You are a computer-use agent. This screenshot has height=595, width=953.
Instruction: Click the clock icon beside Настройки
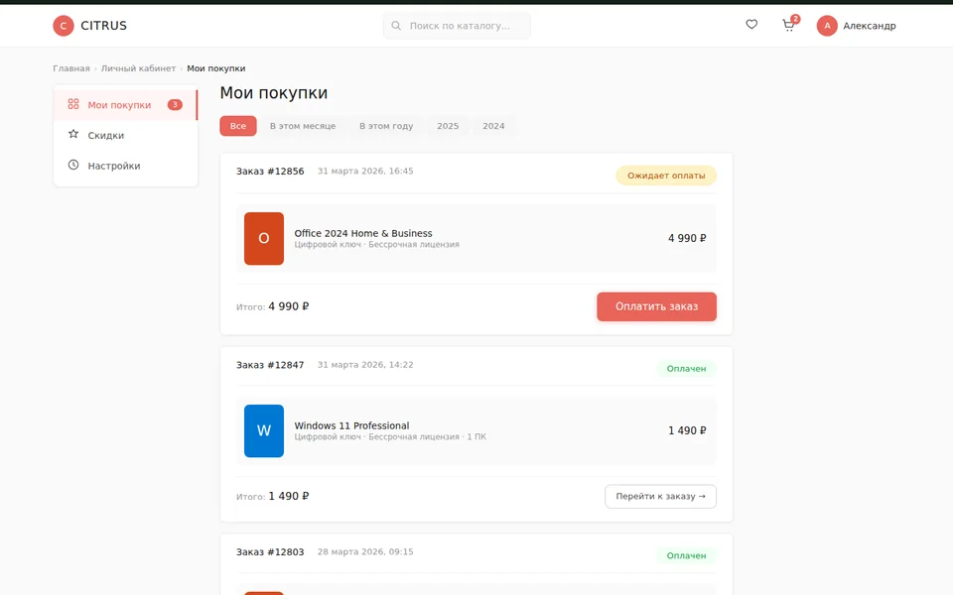[x=73, y=165]
